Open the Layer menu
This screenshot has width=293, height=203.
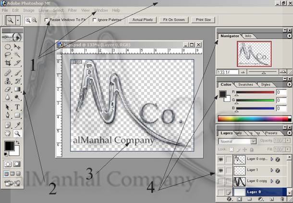(44, 10)
